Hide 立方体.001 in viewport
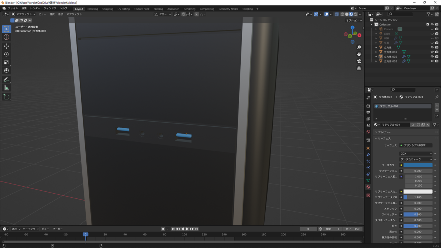Image resolution: width=441 pixels, height=248 pixels. (x=432, y=52)
